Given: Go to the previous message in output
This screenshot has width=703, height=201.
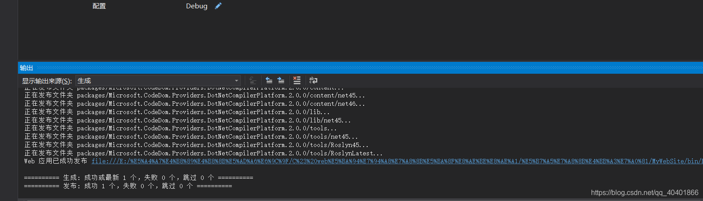Looking at the screenshot, I should (269, 80).
